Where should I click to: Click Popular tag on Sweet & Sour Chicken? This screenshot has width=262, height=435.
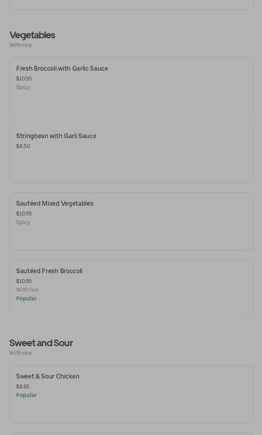tap(26, 396)
